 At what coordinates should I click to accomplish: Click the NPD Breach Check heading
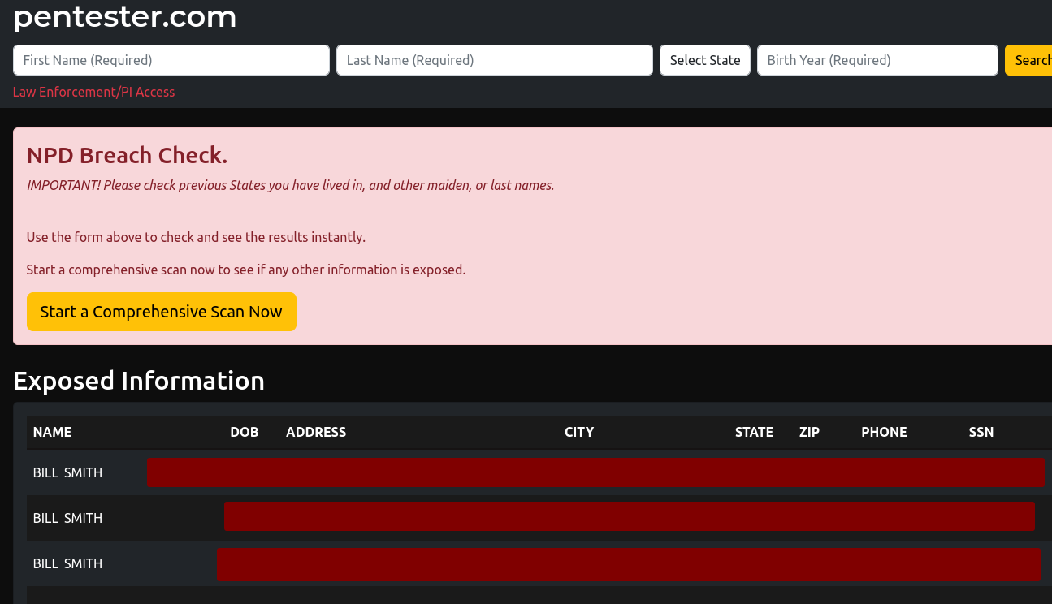pos(128,155)
